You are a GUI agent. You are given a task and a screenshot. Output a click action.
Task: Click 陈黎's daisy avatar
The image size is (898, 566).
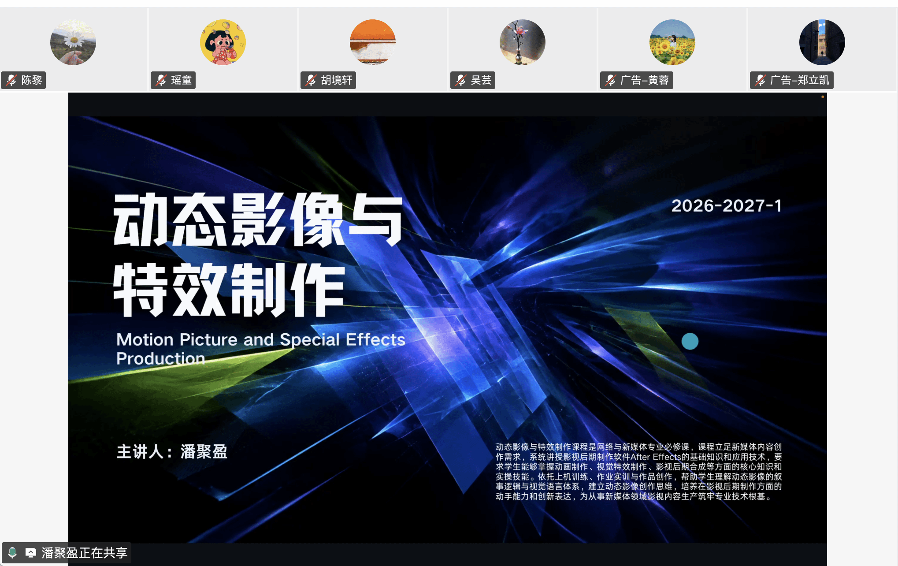[73, 42]
